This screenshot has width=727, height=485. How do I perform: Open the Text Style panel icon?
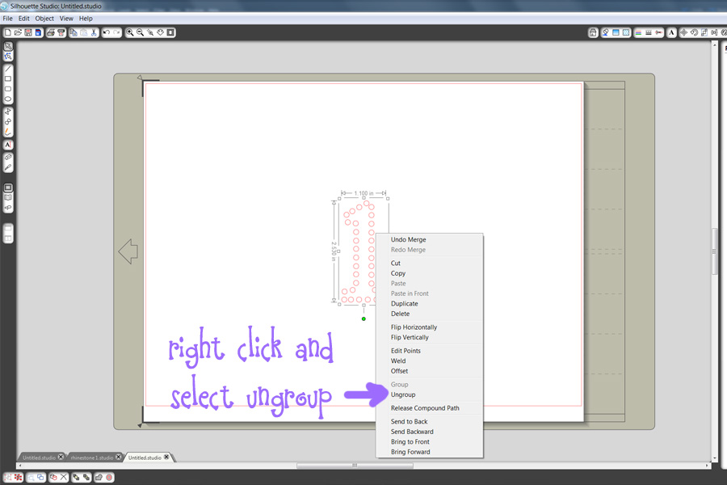670,32
